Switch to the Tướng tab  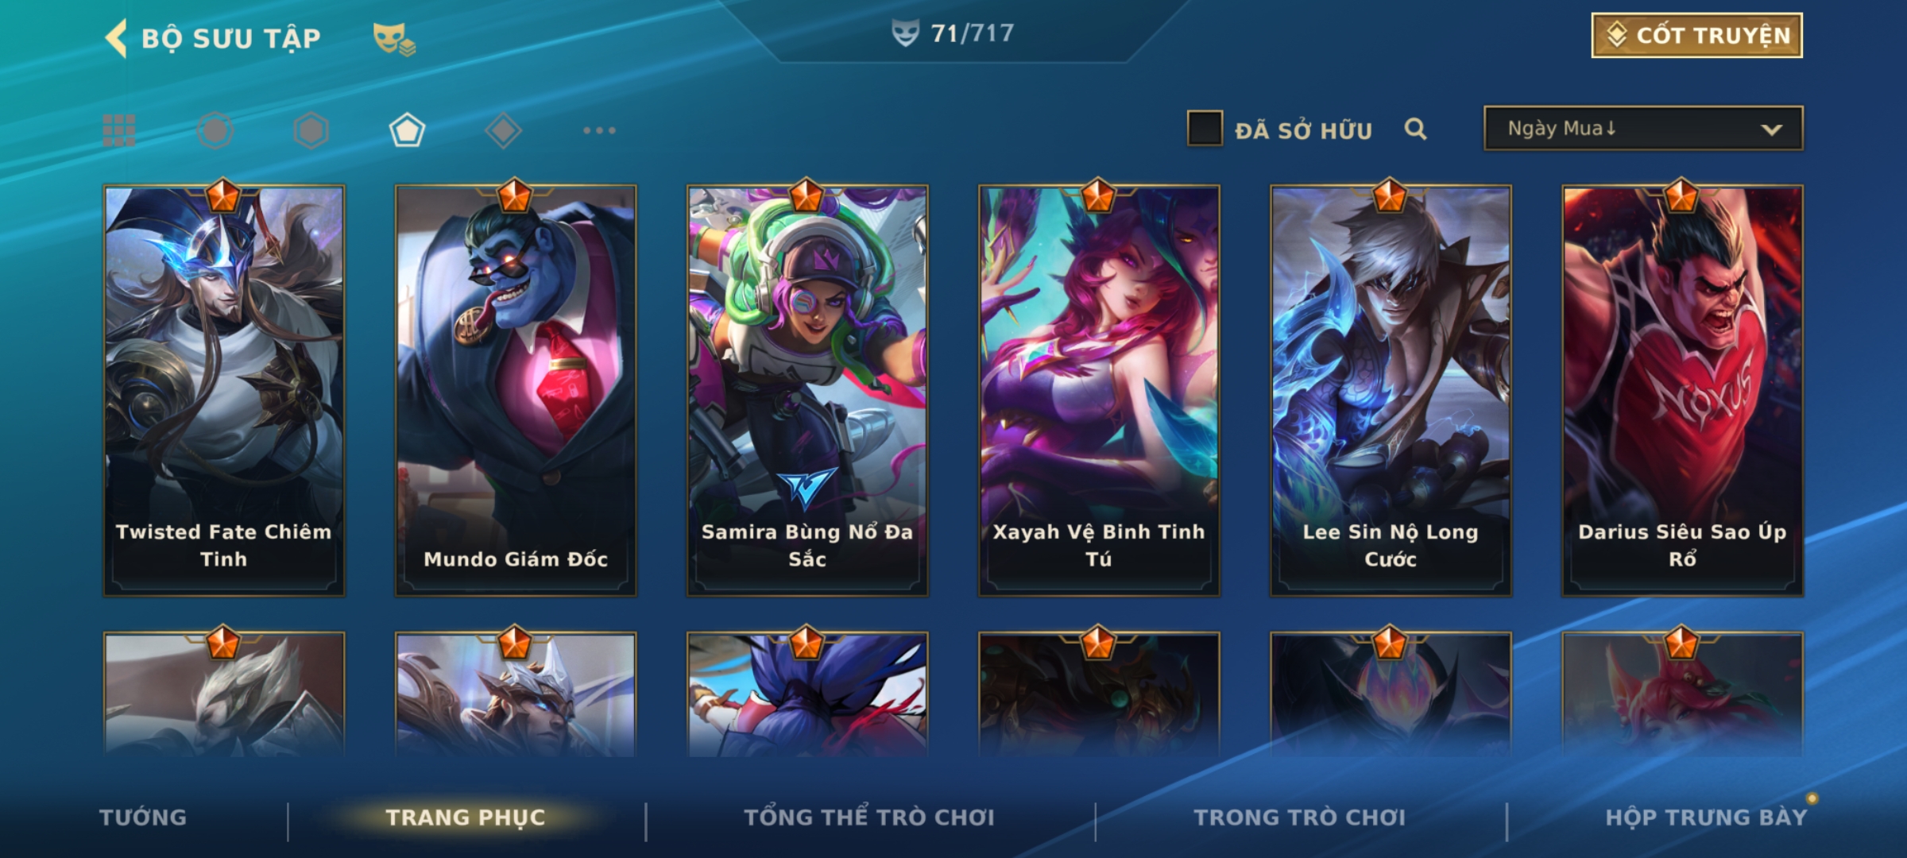pyautogui.click(x=143, y=817)
